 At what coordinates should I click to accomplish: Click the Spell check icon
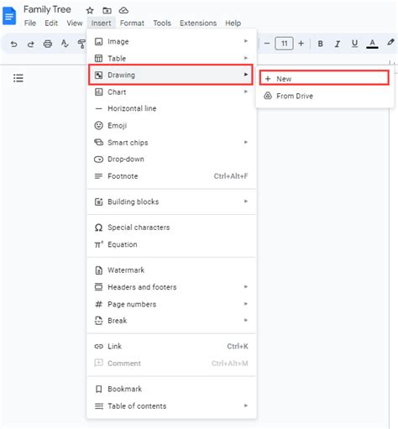(x=65, y=44)
